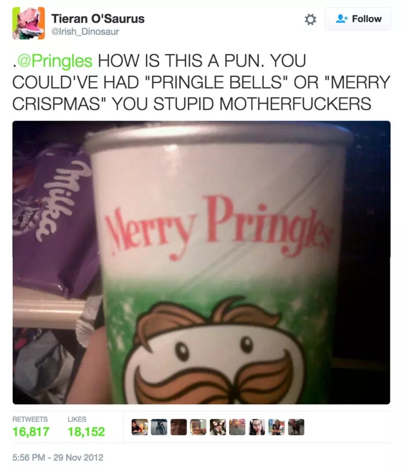Open the eighth liker avatar
This screenshot has width=405, height=468.
pyautogui.click(x=276, y=427)
